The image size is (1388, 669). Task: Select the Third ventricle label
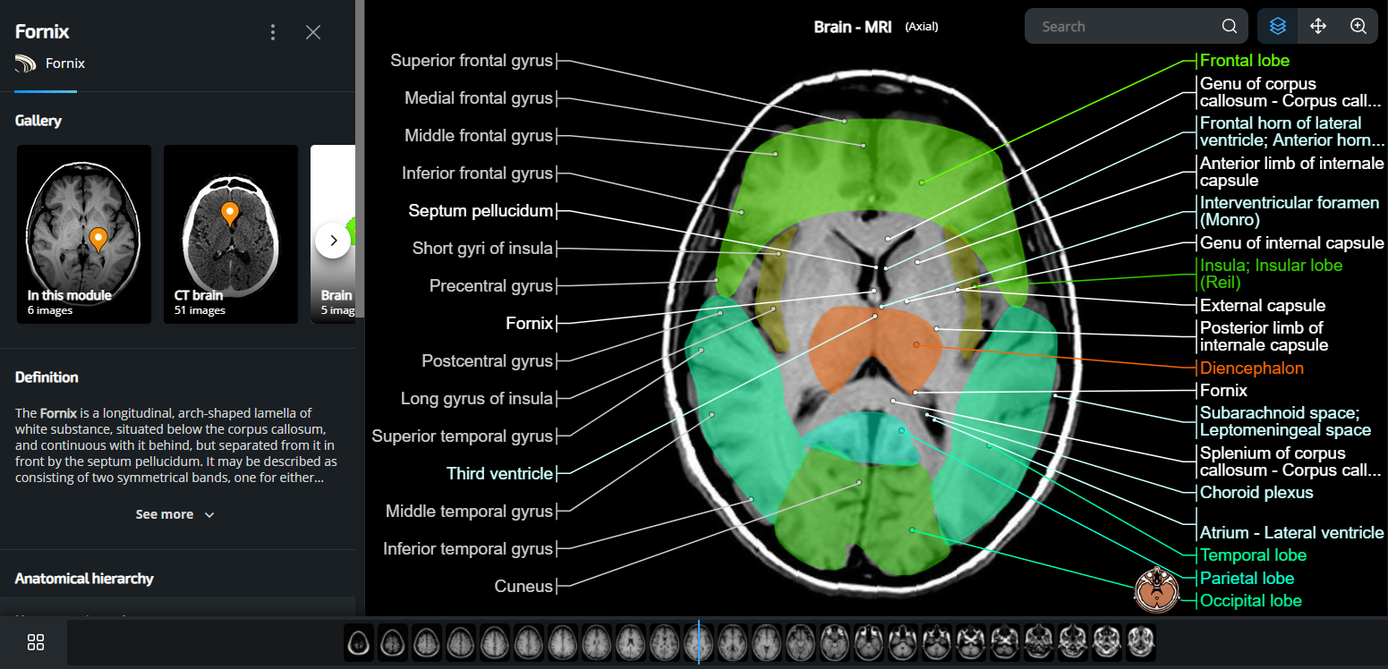[501, 473]
